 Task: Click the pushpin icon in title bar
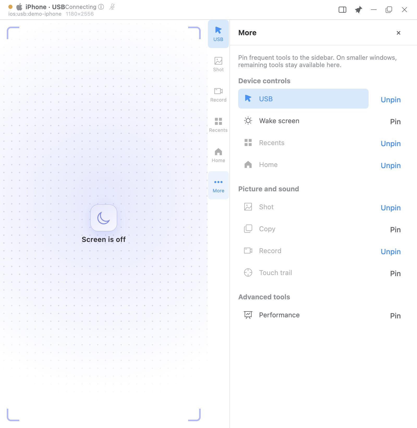[x=358, y=10]
